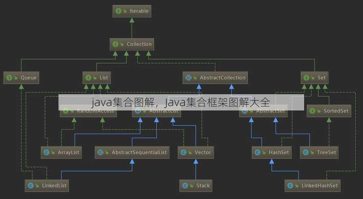
Task: Click the green interface icon on Collection
Action: (115, 44)
